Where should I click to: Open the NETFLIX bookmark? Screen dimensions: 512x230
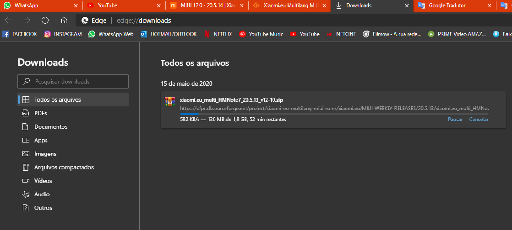coord(218,34)
